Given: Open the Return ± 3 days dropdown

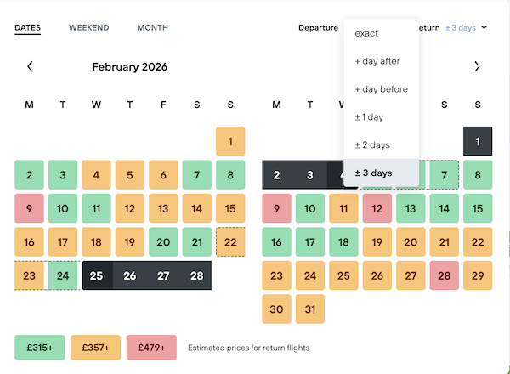Looking at the screenshot, I should point(467,28).
